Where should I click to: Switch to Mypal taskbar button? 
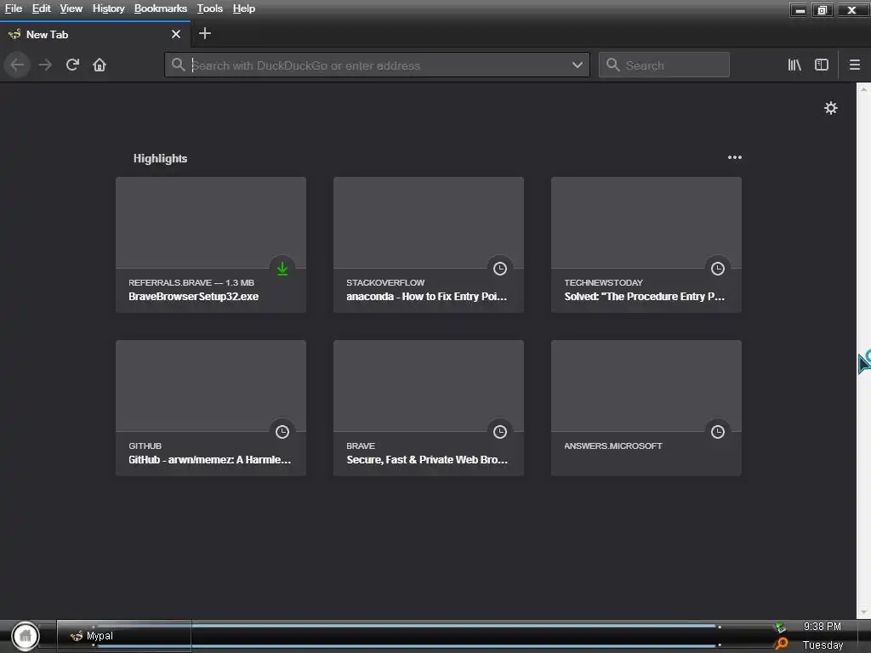coord(124,636)
